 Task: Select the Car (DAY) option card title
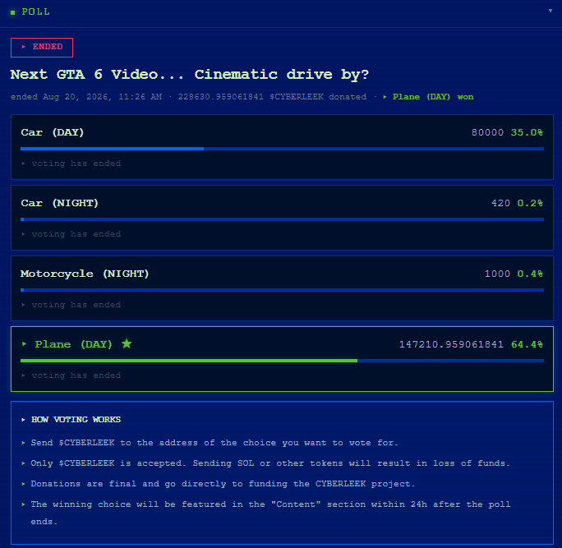tap(53, 132)
